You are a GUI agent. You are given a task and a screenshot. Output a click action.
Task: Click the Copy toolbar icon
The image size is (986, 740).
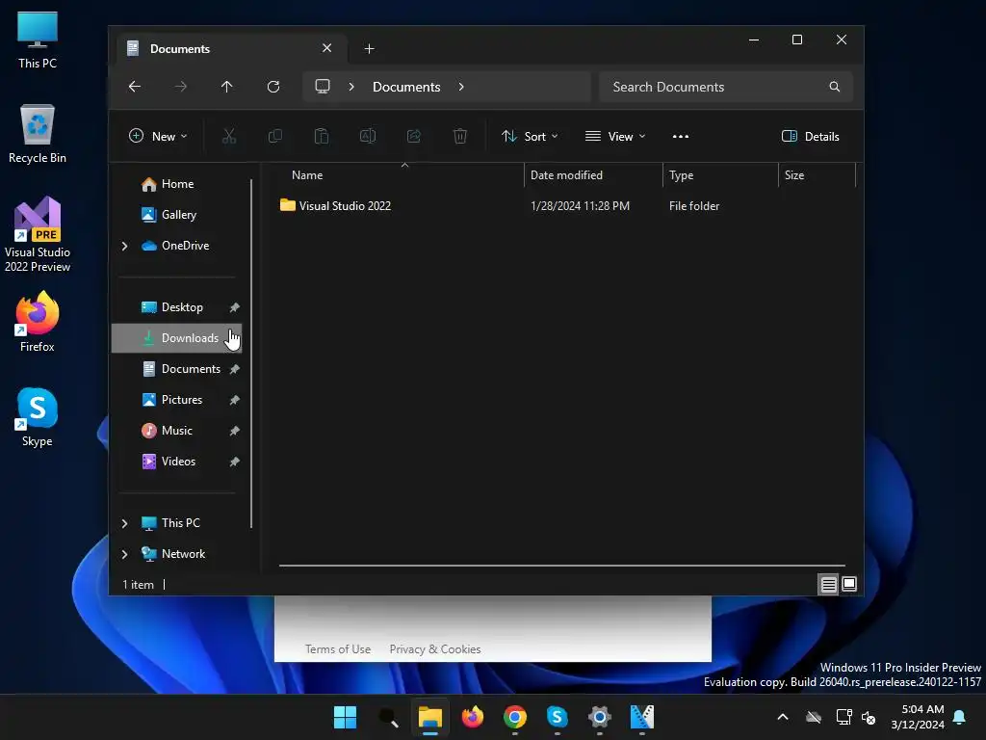275,136
